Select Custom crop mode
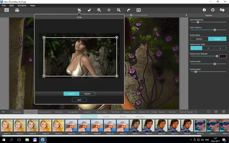The height and width of the screenshot is (143, 229). pyautogui.click(x=71, y=94)
